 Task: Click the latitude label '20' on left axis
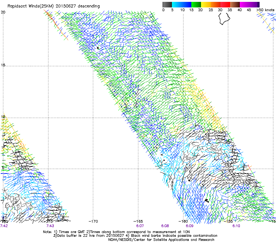pyautogui.click(x=3, y=12)
